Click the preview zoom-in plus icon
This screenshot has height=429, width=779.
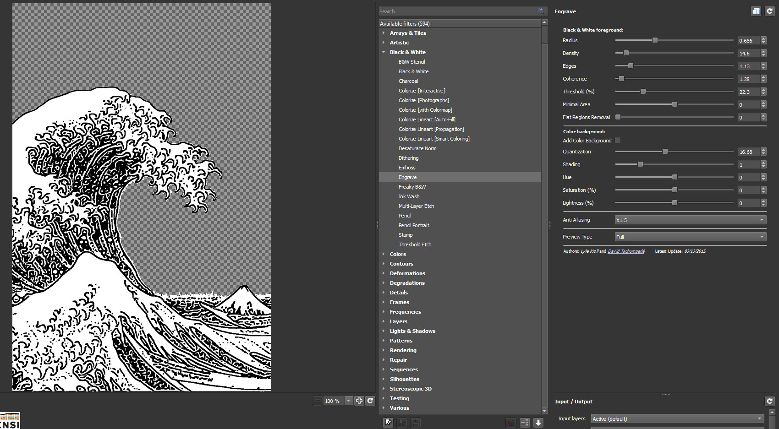point(359,401)
